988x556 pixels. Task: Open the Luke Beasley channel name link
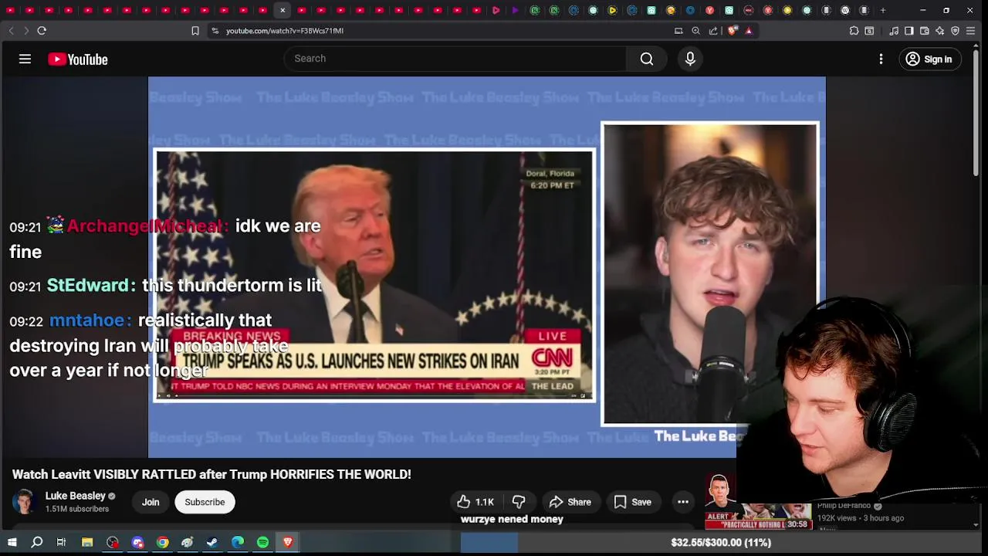(x=76, y=496)
